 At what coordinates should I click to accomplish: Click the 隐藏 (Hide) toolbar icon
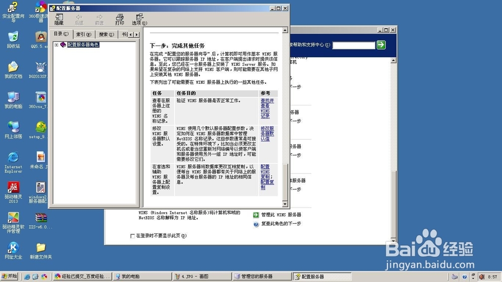[59, 19]
